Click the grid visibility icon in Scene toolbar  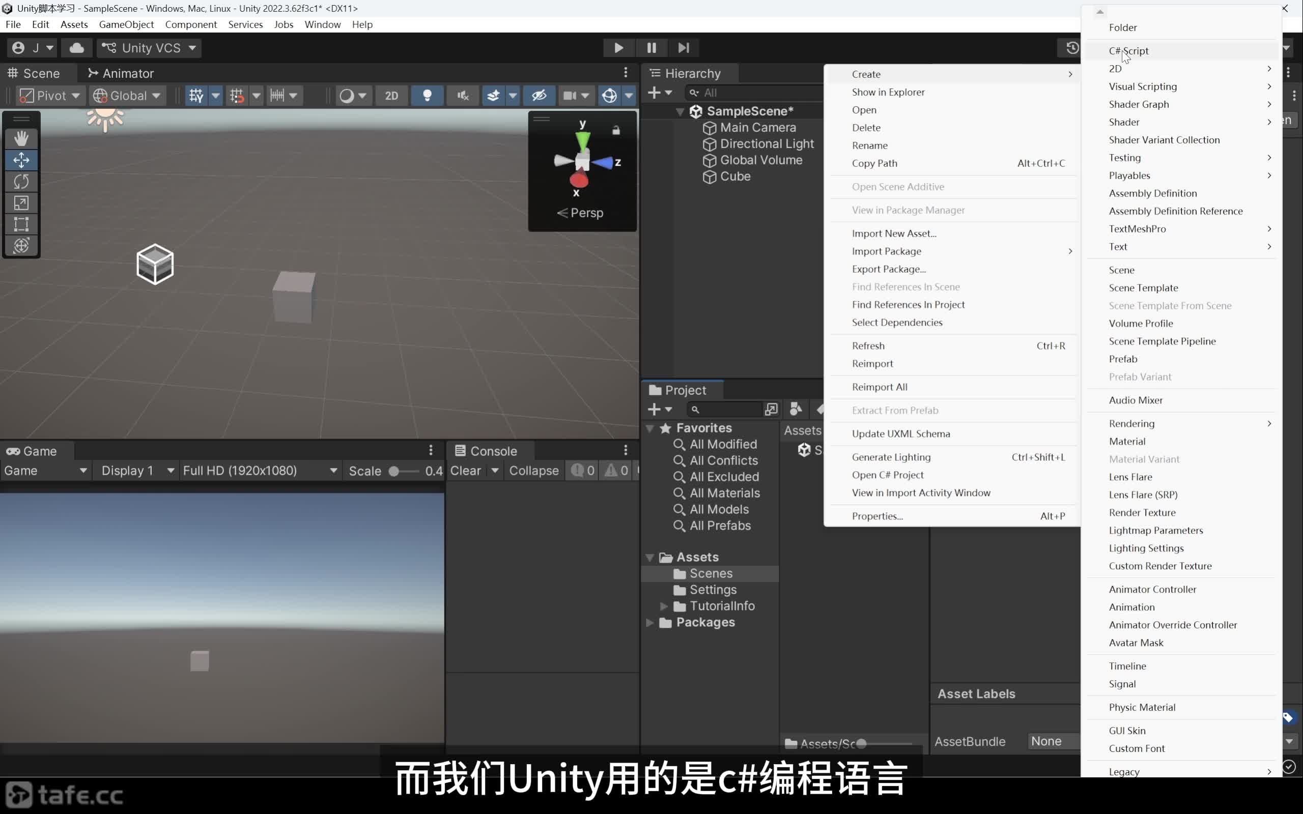pyautogui.click(x=196, y=96)
